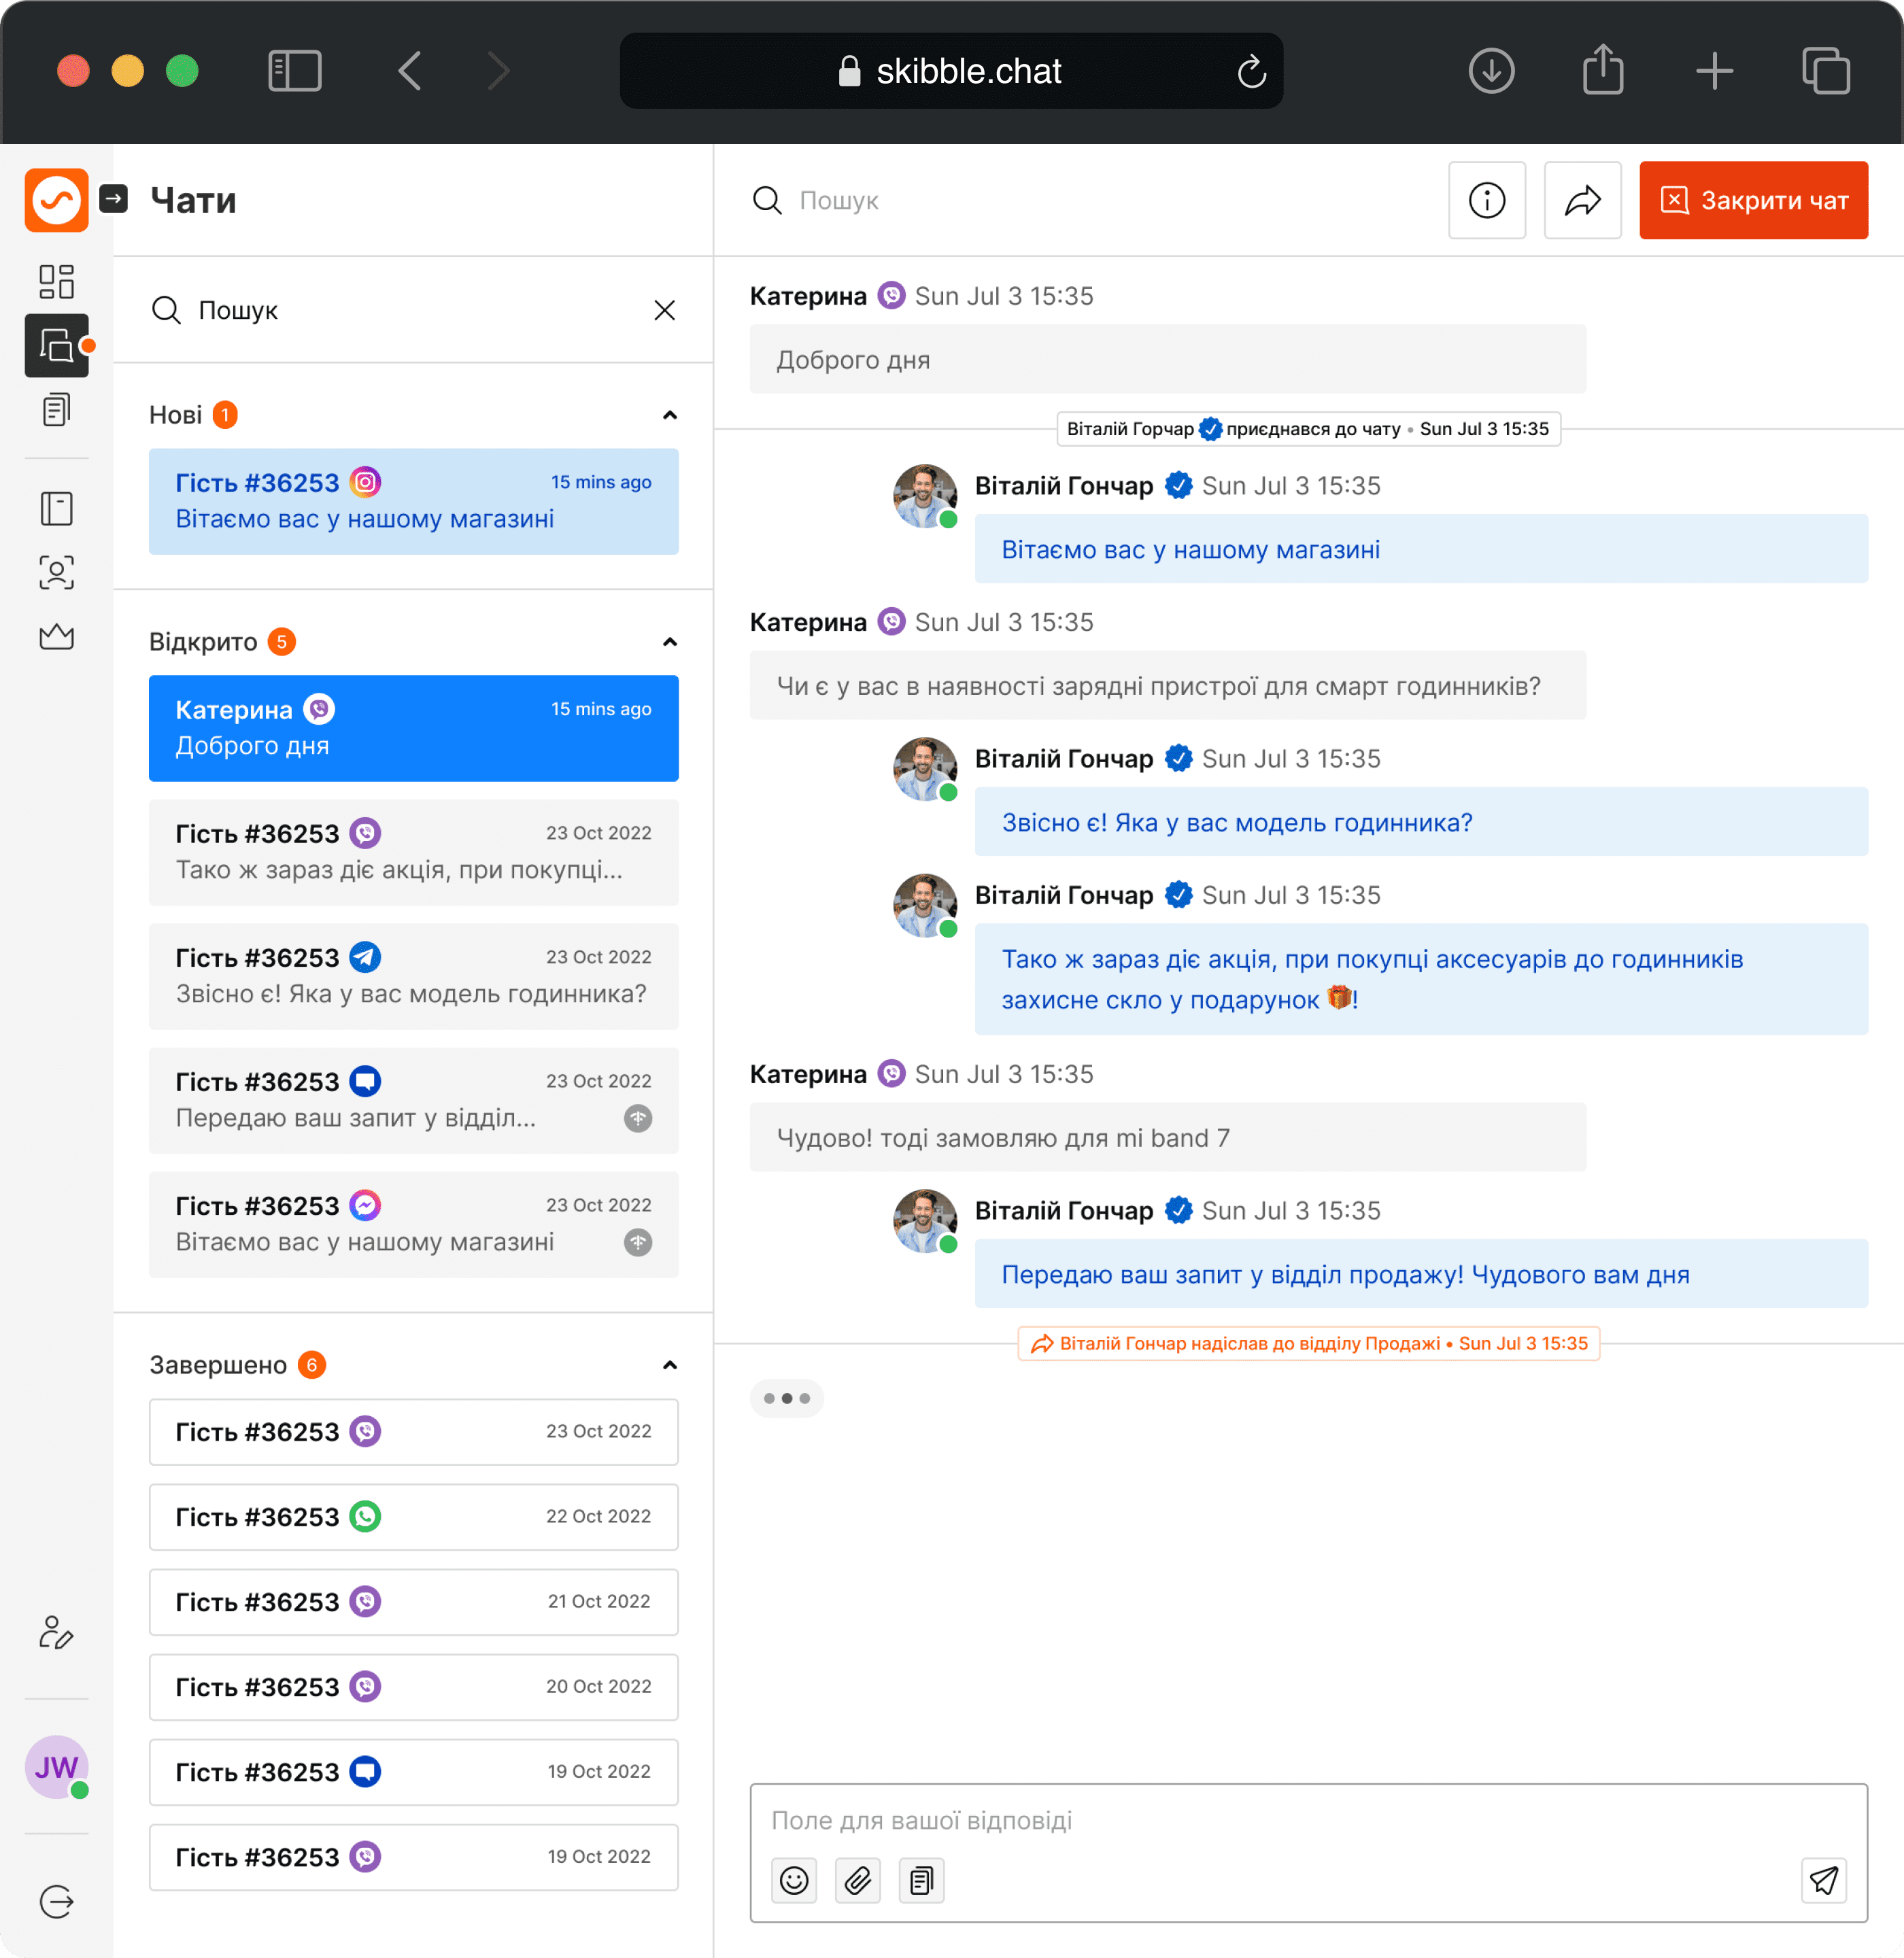This screenshot has width=1904, height=1958.
Task: Open finished chat dated 23 Oct 2022
Action: 413,1432
